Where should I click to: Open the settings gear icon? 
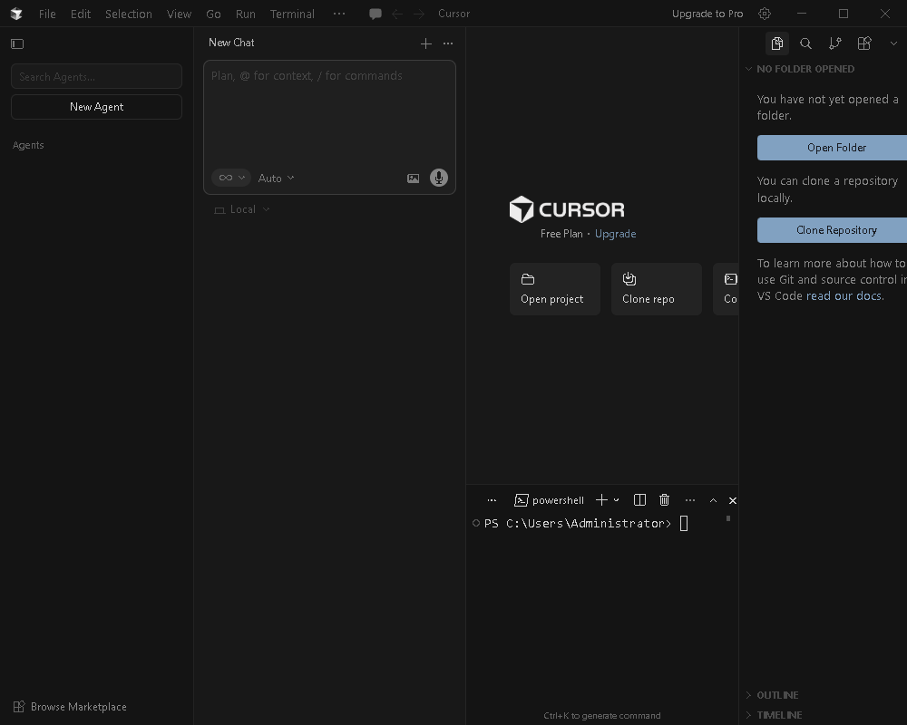pyautogui.click(x=765, y=14)
